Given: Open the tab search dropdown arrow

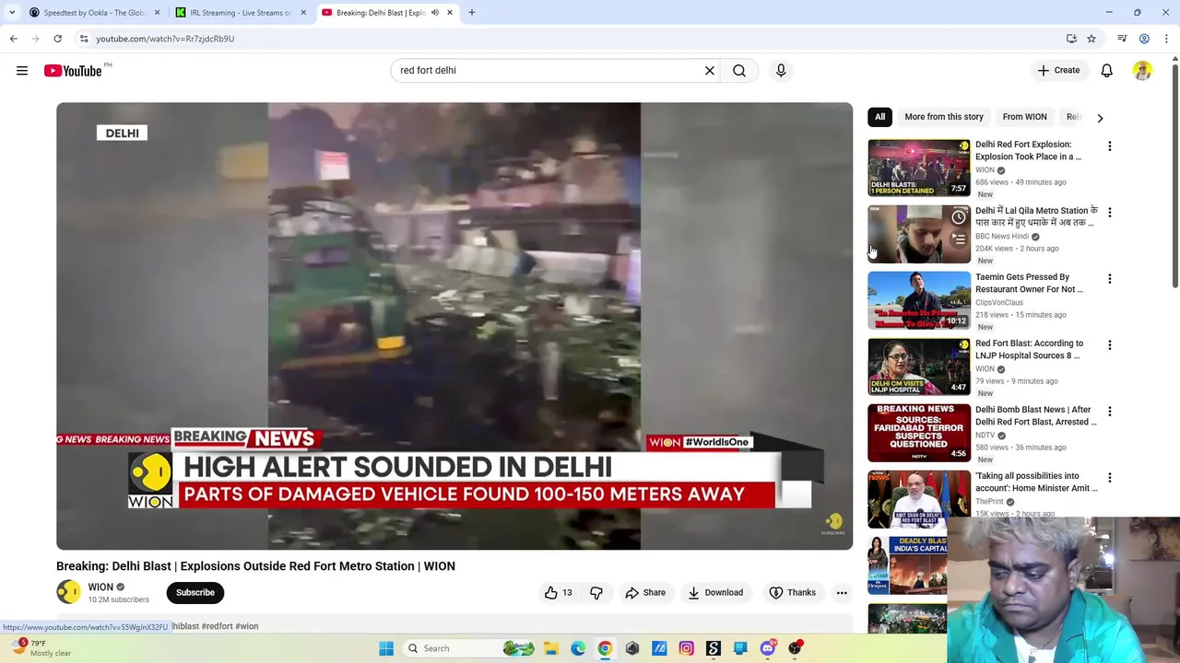Looking at the screenshot, I should point(12,13).
